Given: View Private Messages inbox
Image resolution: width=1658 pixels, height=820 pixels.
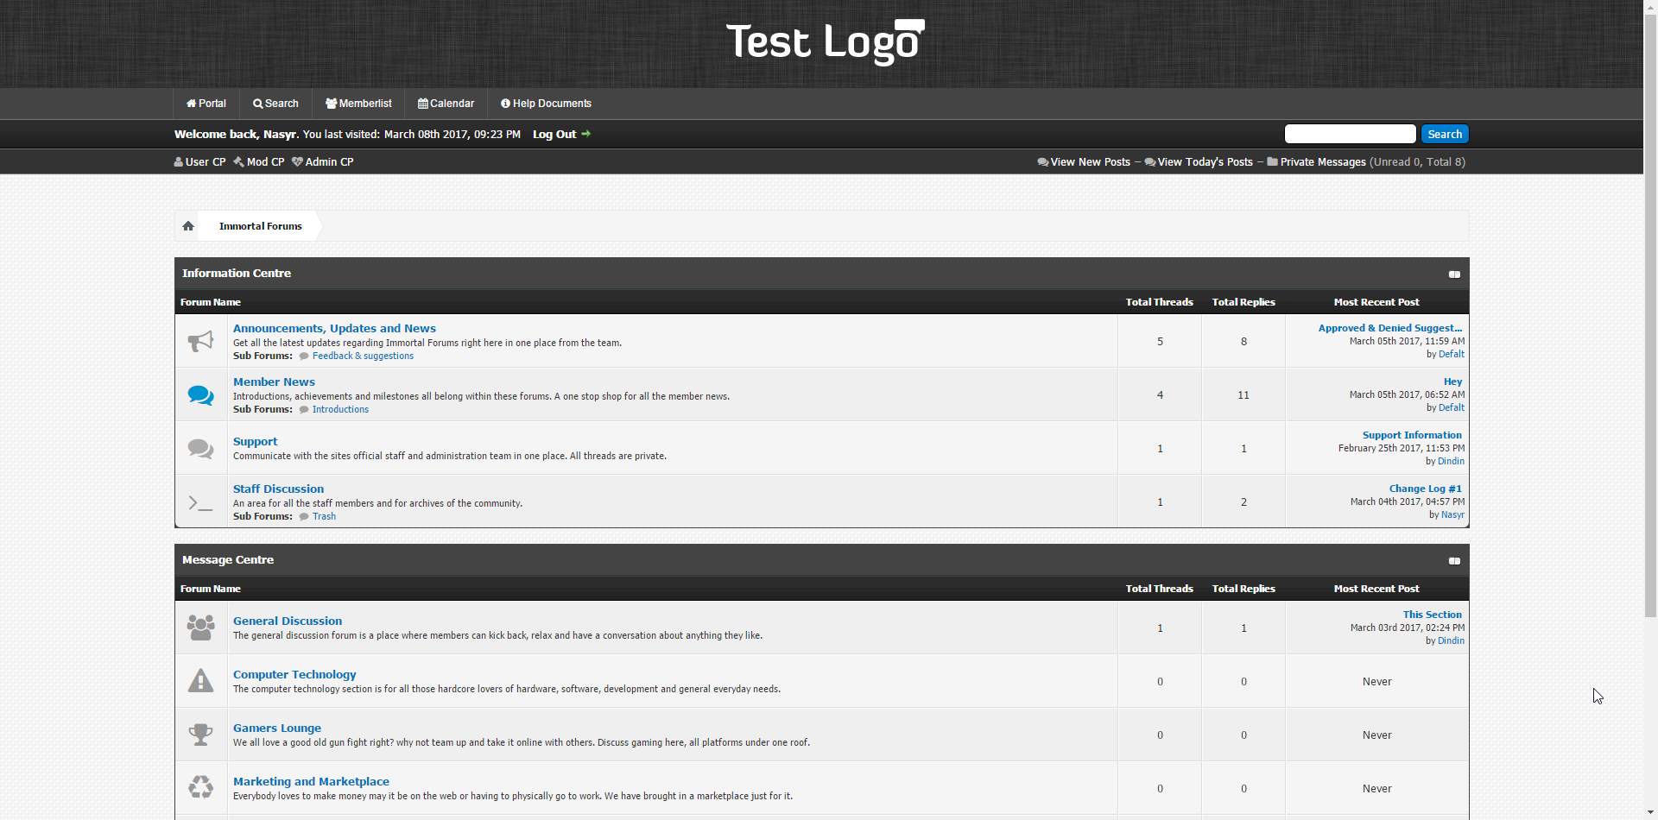Looking at the screenshot, I should 1322,162.
